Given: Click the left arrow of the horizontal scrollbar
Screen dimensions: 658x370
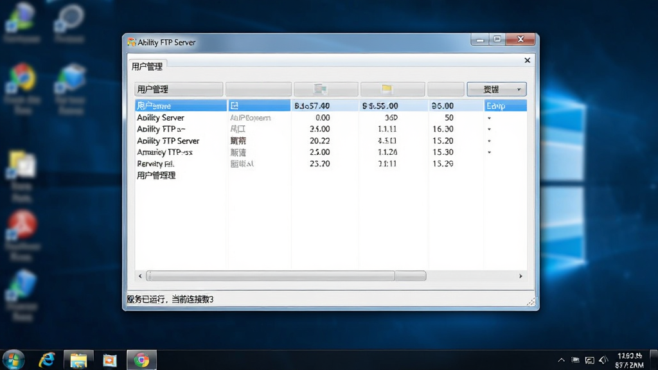Looking at the screenshot, I should (x=140, y=276).
